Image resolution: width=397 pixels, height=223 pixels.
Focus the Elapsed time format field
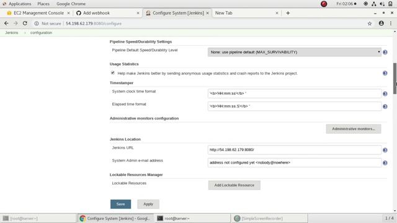click(x=295, y=106)
